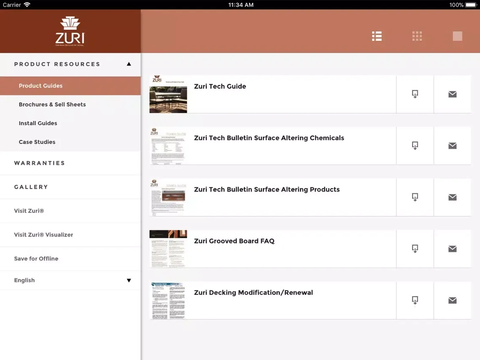Download the Zuri Tech Guide
Screen dimensions: 480x360
[x=415, y=94]
